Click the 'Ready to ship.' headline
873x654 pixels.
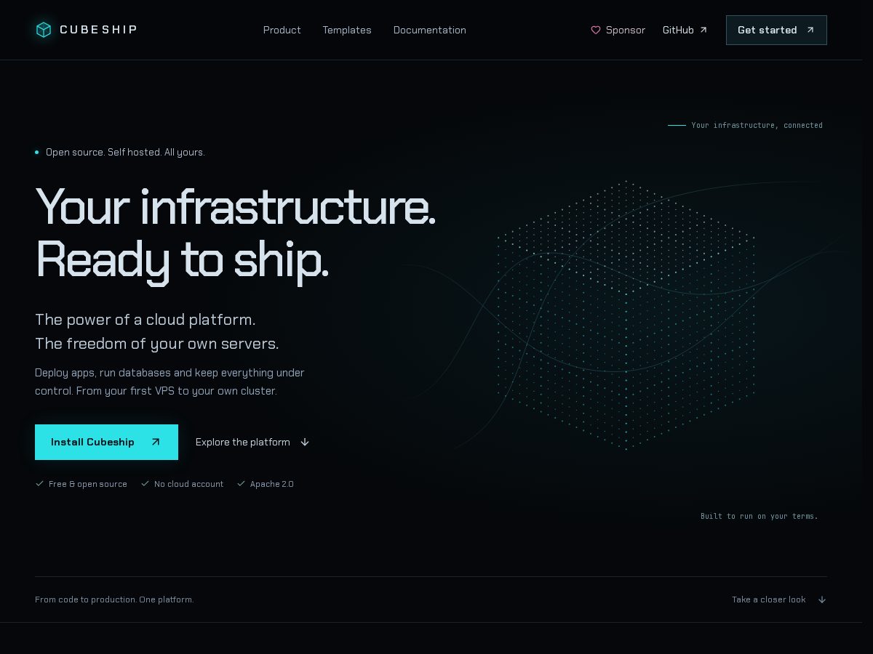[182, 259]
